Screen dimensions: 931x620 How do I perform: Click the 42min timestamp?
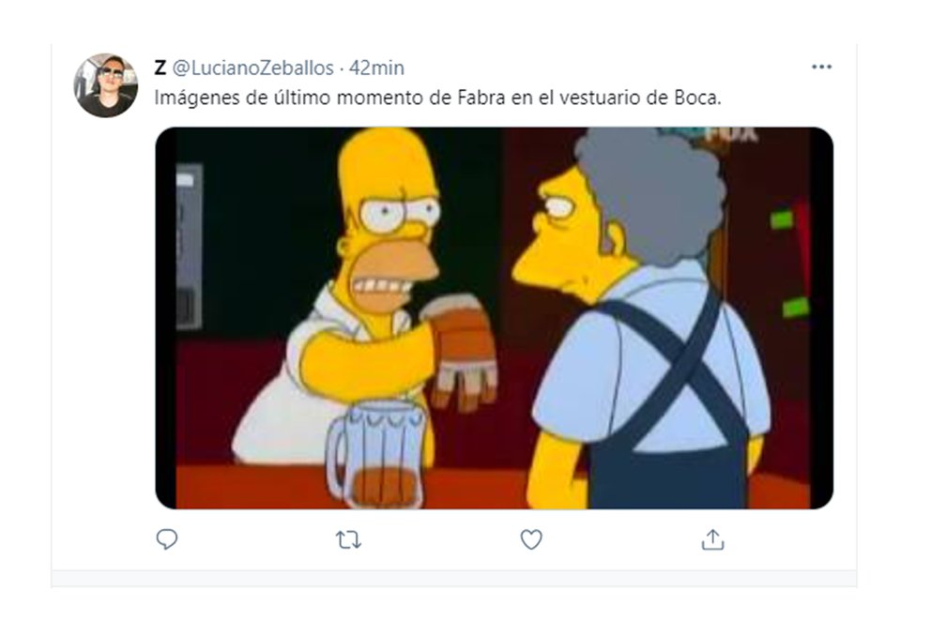click(376, 68)
